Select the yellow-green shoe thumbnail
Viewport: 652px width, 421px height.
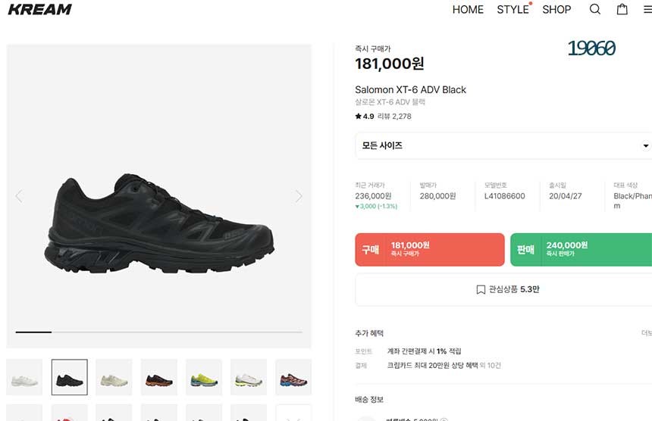pos(204,377)
